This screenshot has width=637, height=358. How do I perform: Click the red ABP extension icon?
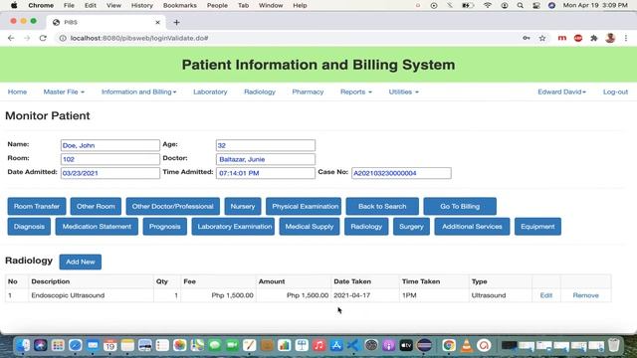[578, 38]
